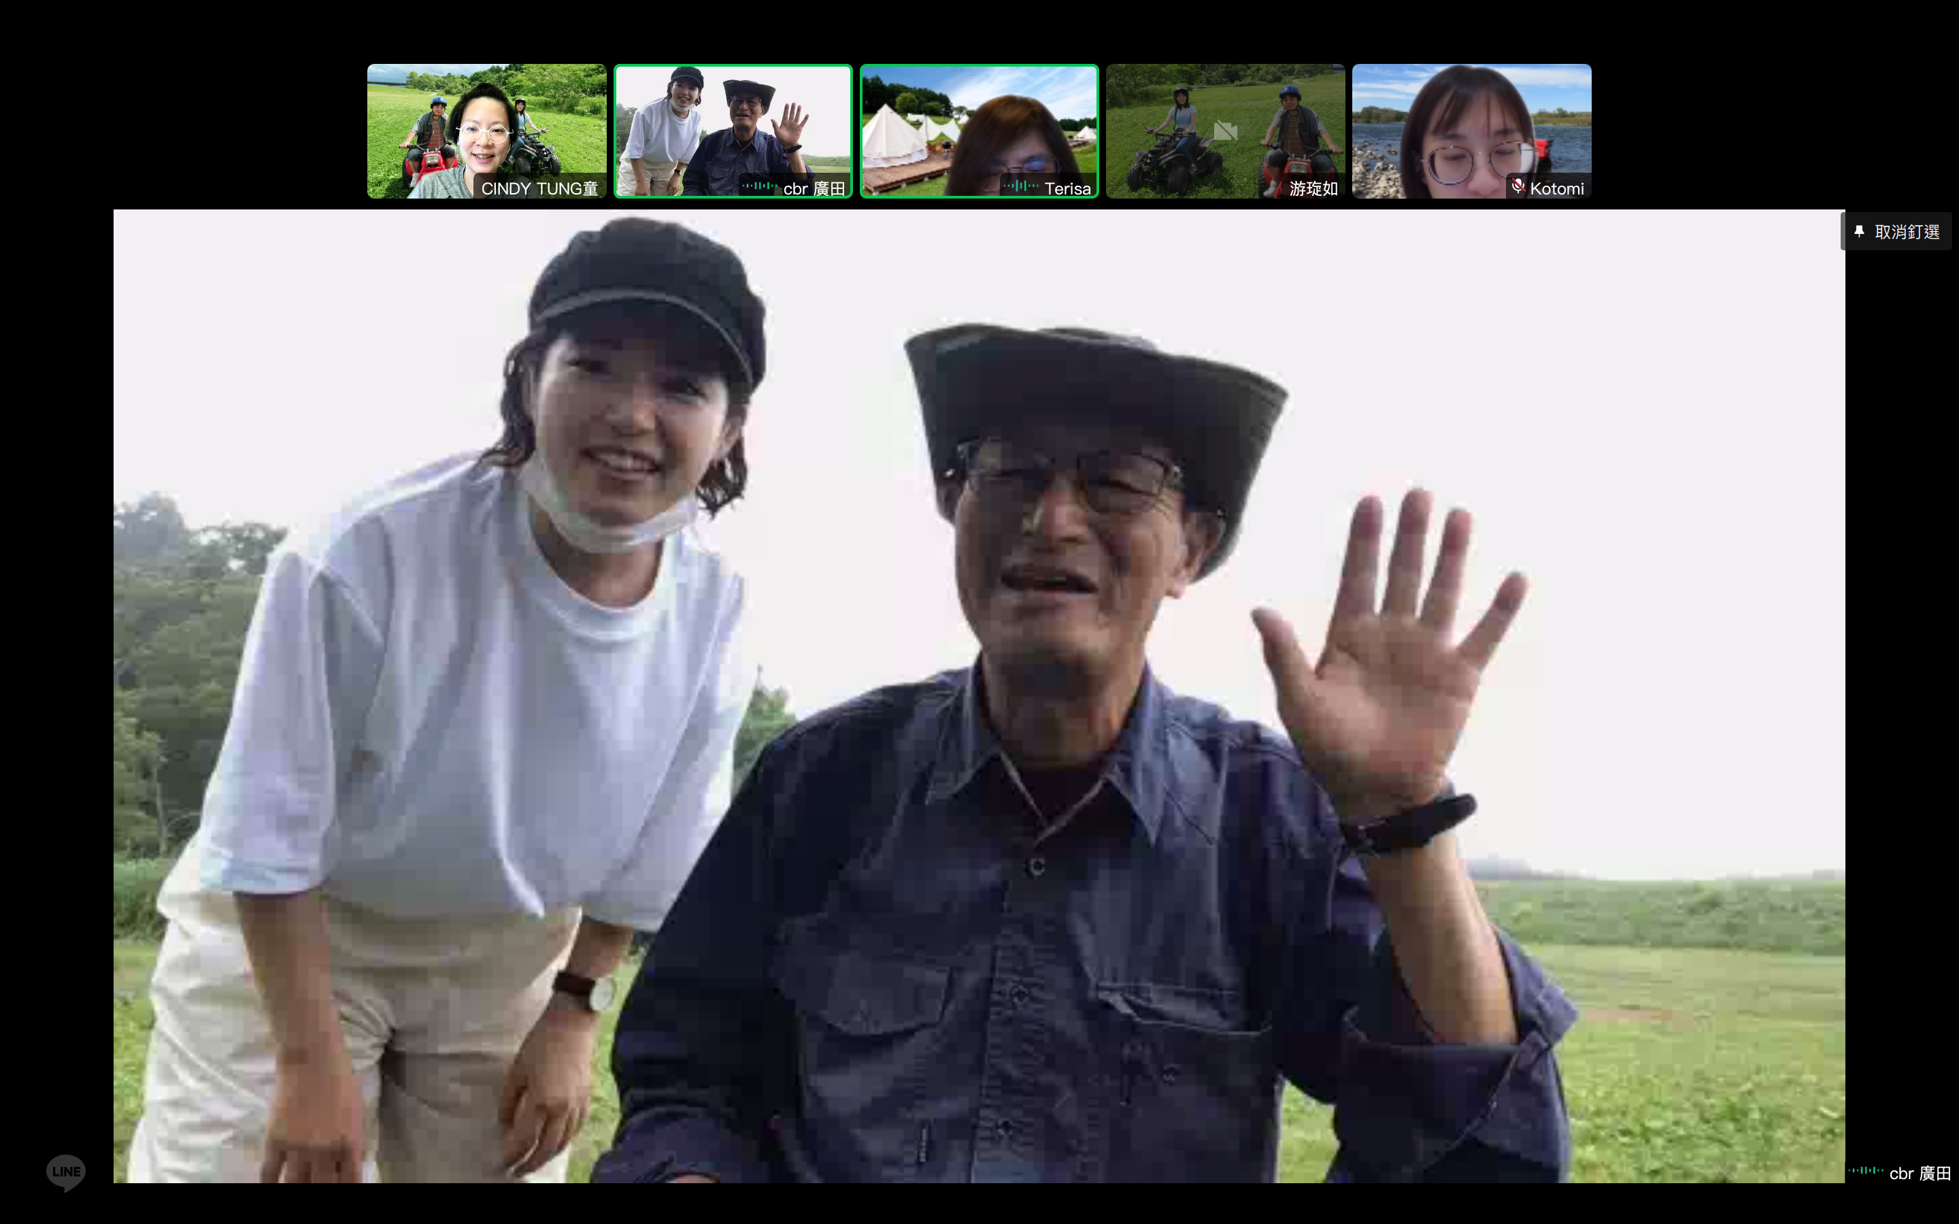1959x1224 pixels.
Task: Select Kotomi's video thumbnail
Action: [1471, 131]
